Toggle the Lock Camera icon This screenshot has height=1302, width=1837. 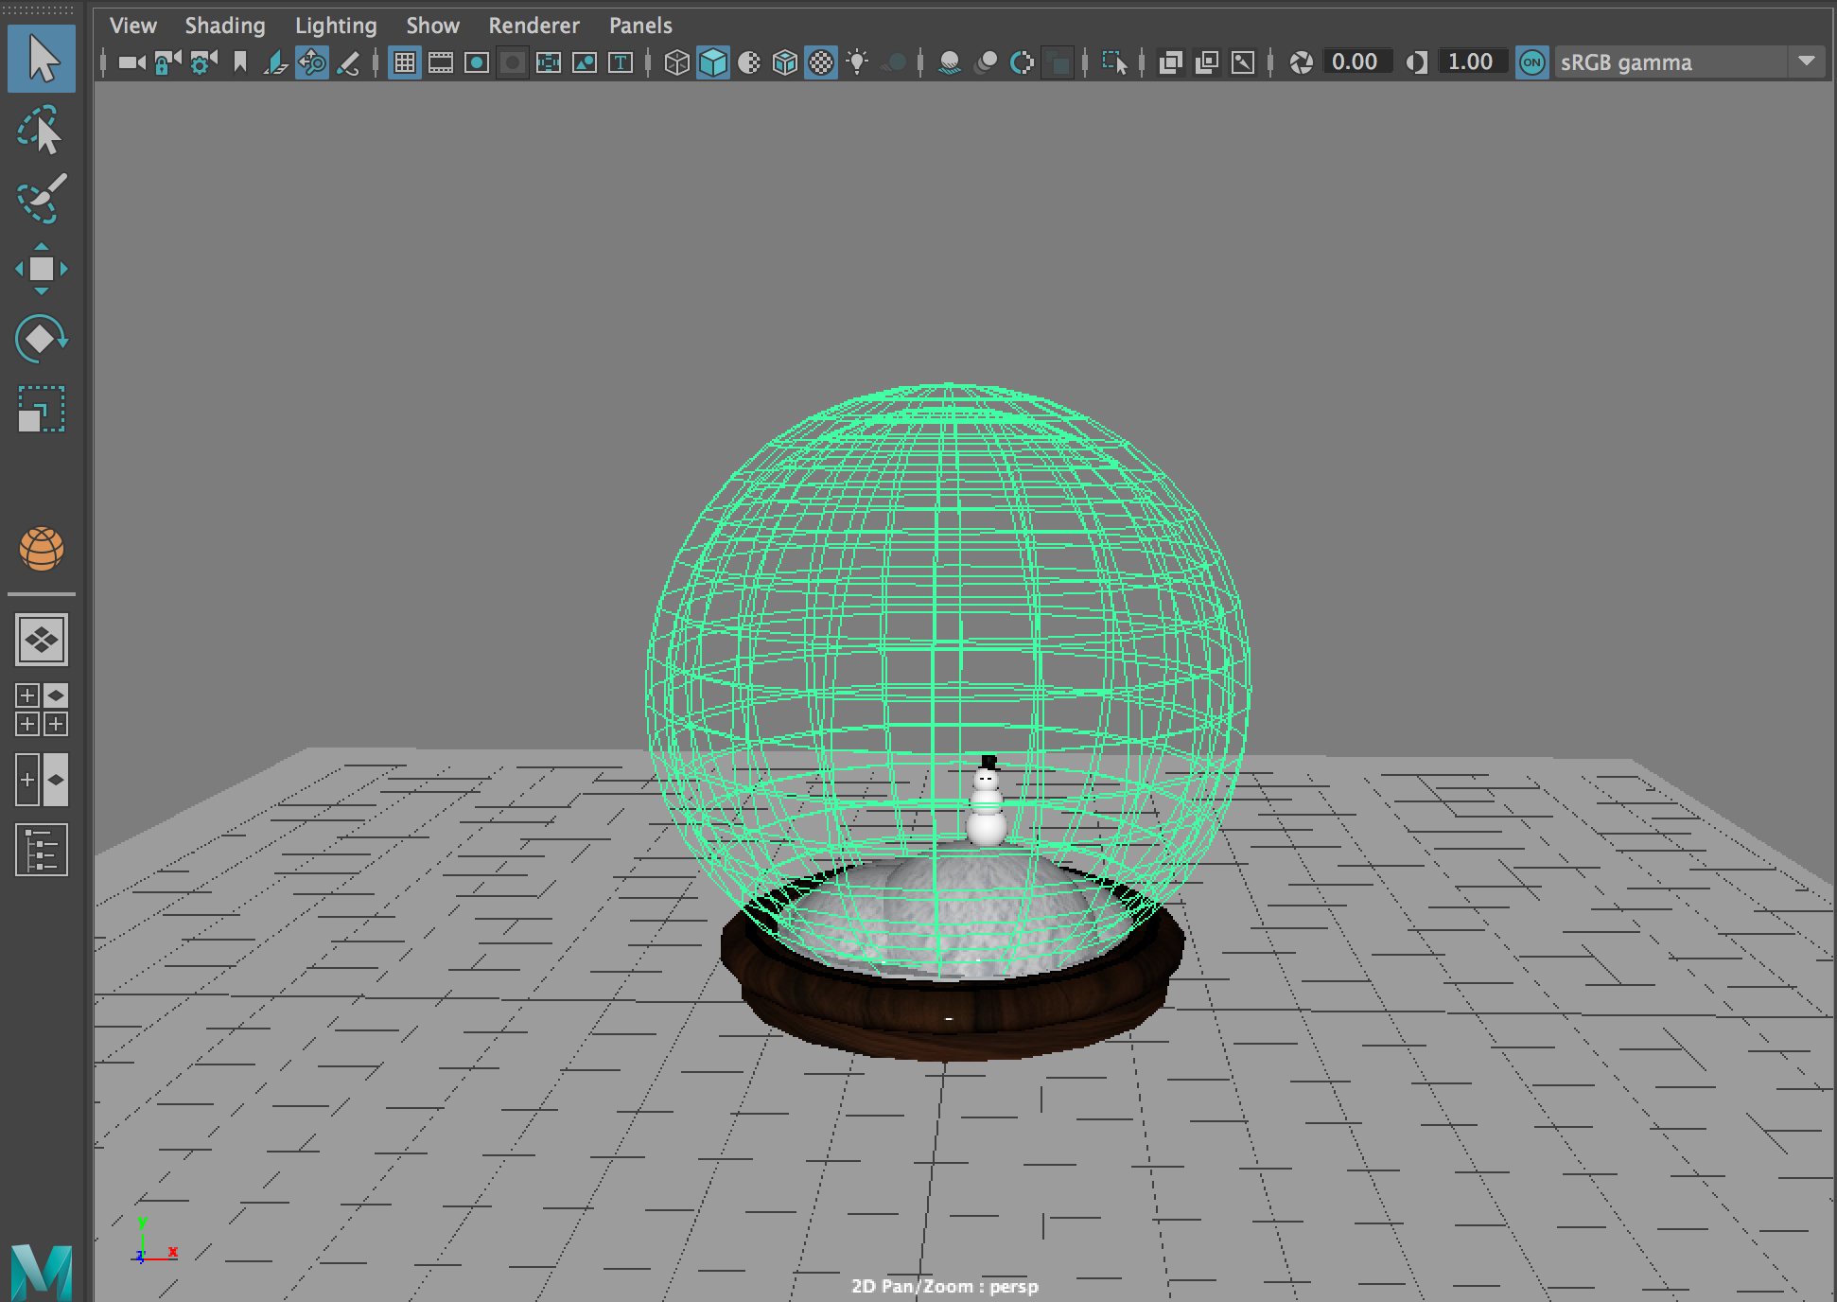(167, 62)
